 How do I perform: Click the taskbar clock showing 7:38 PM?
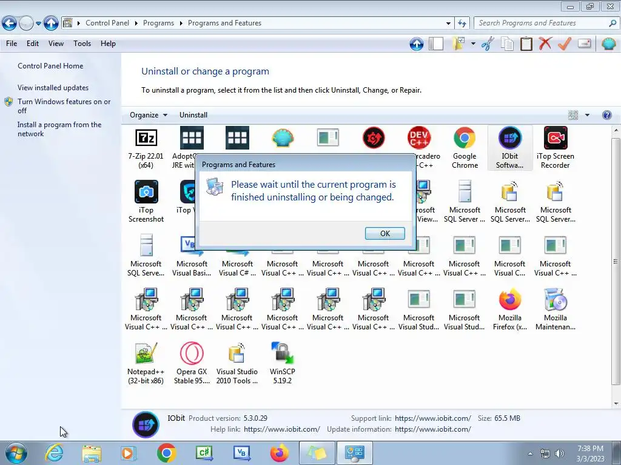[x=590, y=453]
